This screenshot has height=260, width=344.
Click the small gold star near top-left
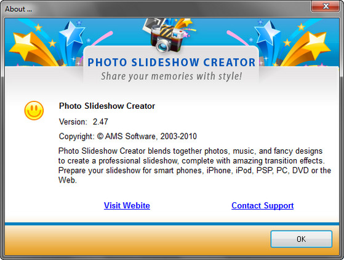coord(38,28)
